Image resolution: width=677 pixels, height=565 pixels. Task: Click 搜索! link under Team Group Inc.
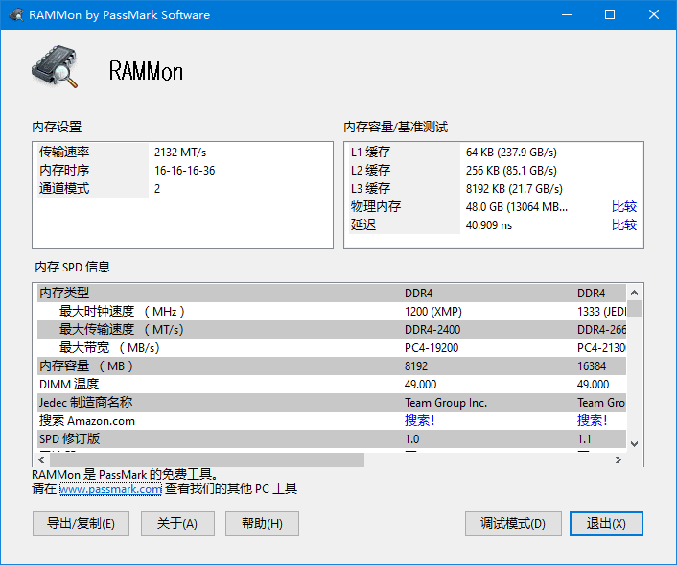(x=419, y=420)
